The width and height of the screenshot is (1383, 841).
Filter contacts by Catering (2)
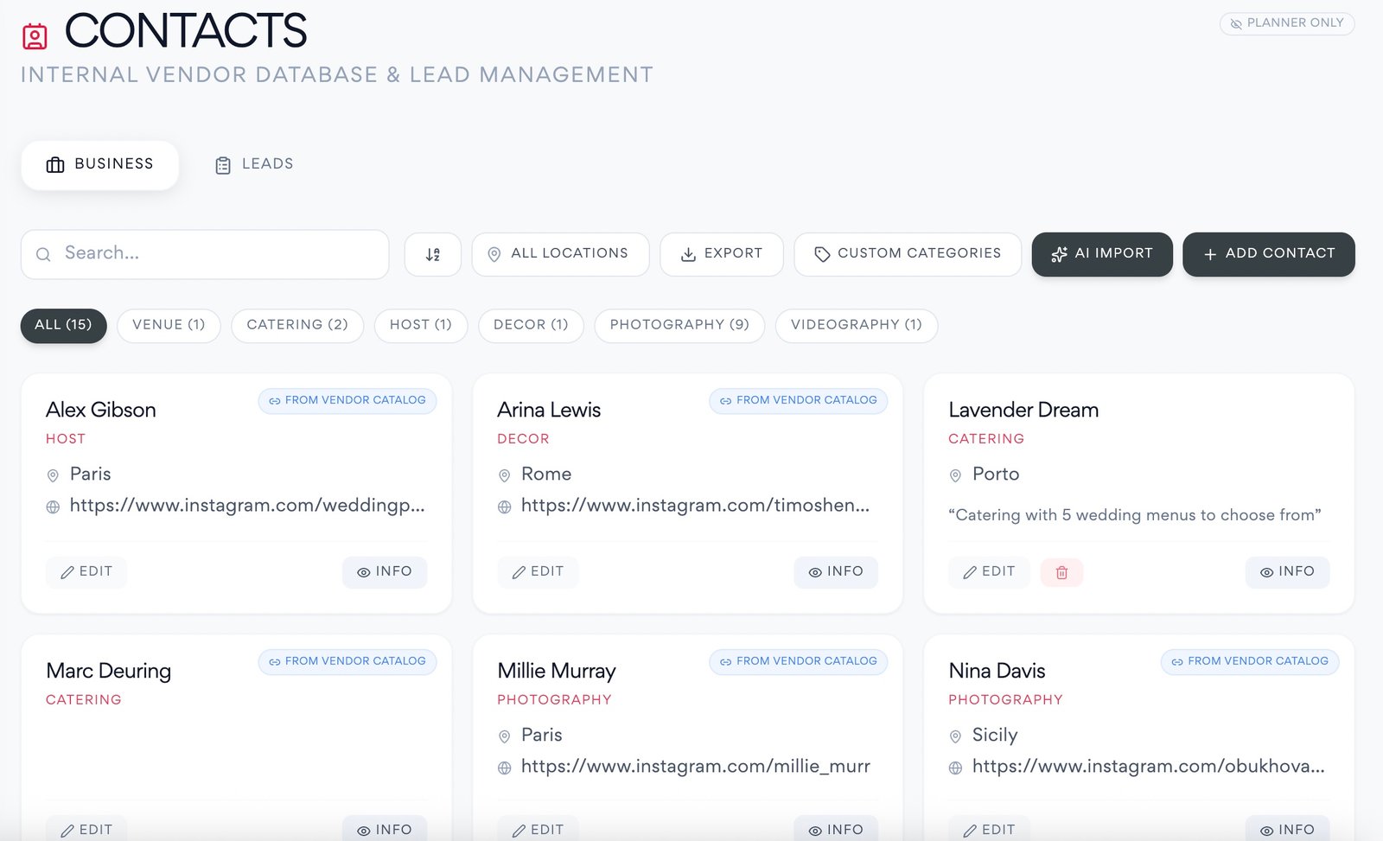297,326
